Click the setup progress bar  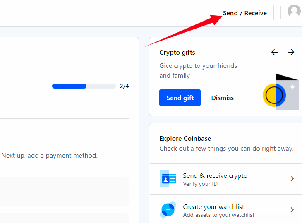click(x=84, y=86)
